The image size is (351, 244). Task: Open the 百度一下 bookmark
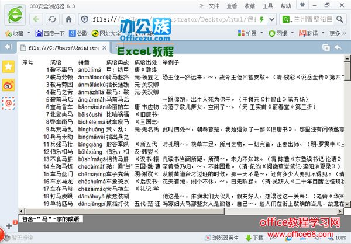(50, 33)
